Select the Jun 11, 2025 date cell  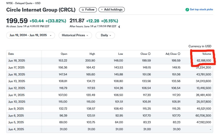coord(16,95)
